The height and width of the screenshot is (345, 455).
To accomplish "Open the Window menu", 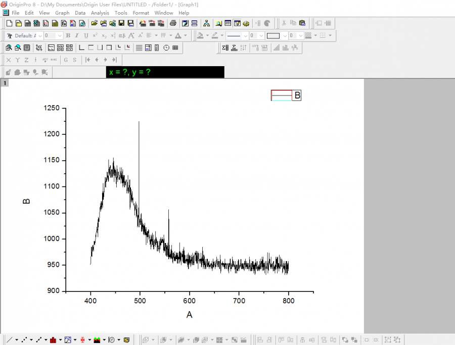I will pyautogui.click(x=164, y=13).
